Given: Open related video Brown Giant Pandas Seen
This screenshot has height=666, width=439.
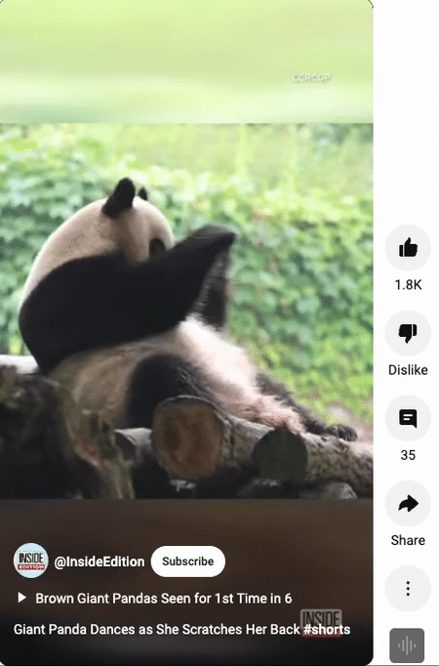Looking at the screenshot, I should click(164, 598).
